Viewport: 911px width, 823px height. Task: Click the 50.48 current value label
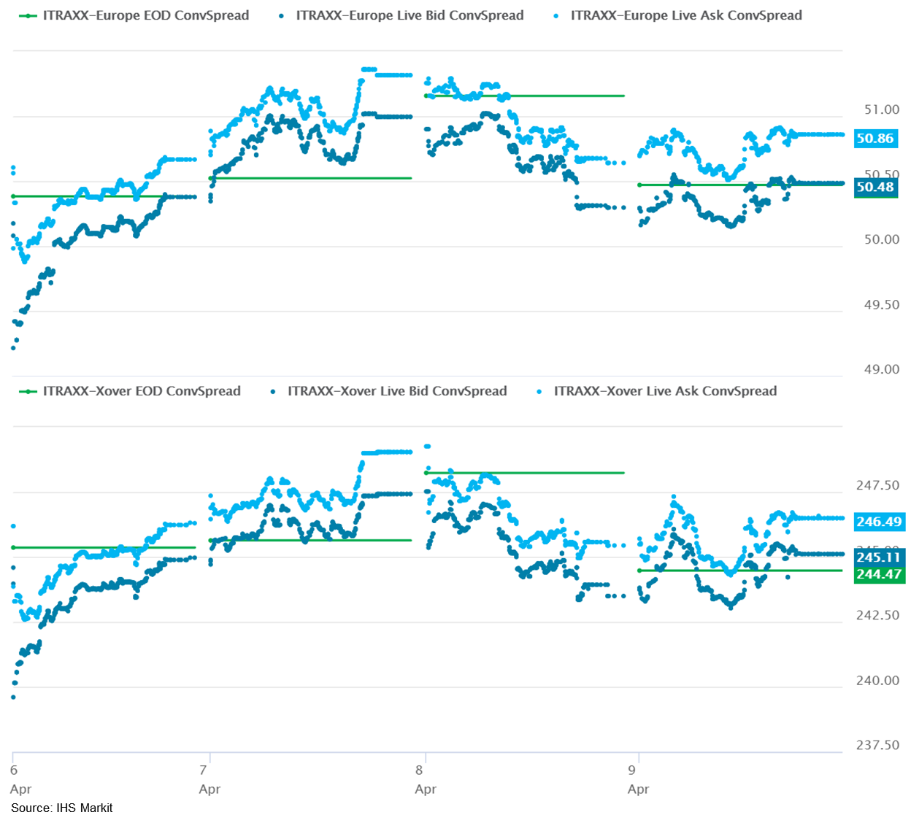(875, 188)
